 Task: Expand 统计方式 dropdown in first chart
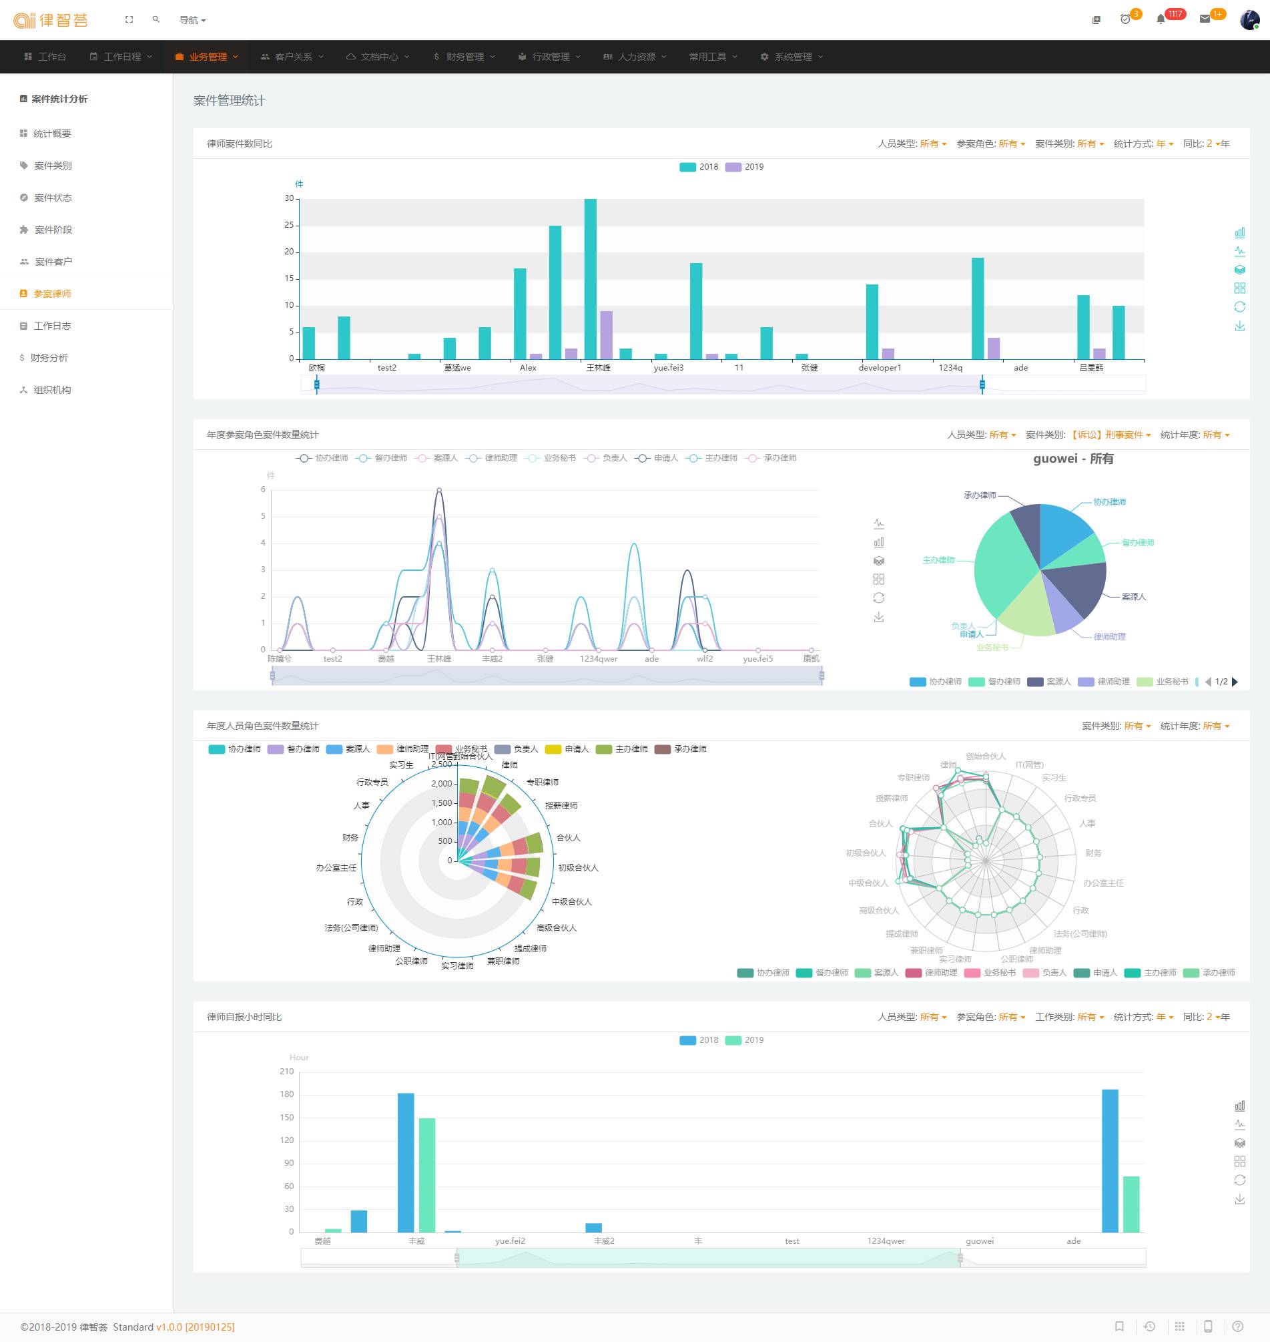tap(1165, 144)
